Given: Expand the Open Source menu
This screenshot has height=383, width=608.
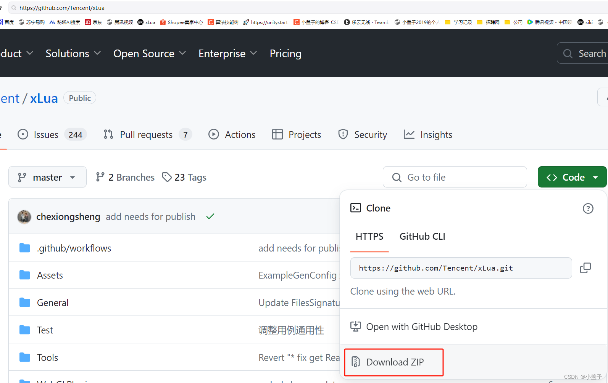Looking at the screenshot, I should 150,54.
